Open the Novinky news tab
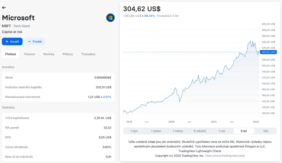This screenshot has height=163, width=282. point(49,54)
